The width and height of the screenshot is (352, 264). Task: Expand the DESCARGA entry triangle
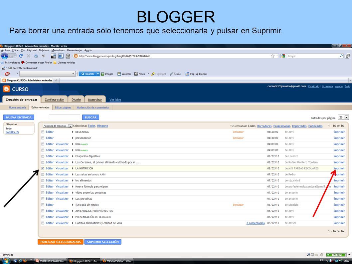73,132
